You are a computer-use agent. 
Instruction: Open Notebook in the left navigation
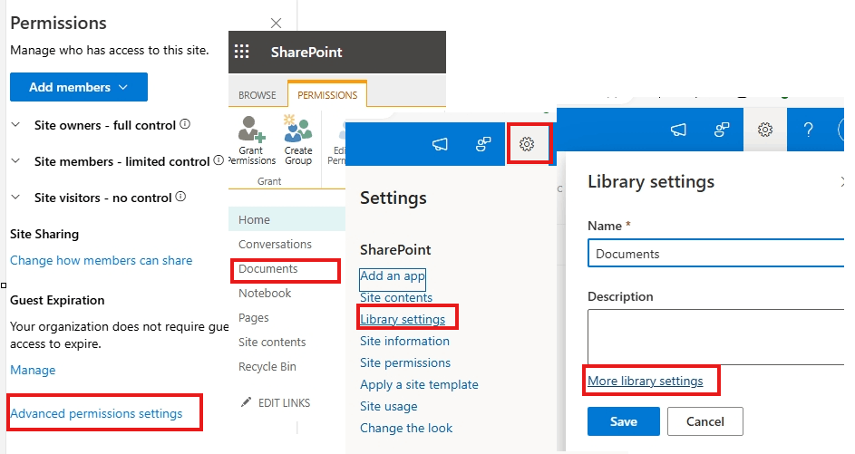pos(265,294)
